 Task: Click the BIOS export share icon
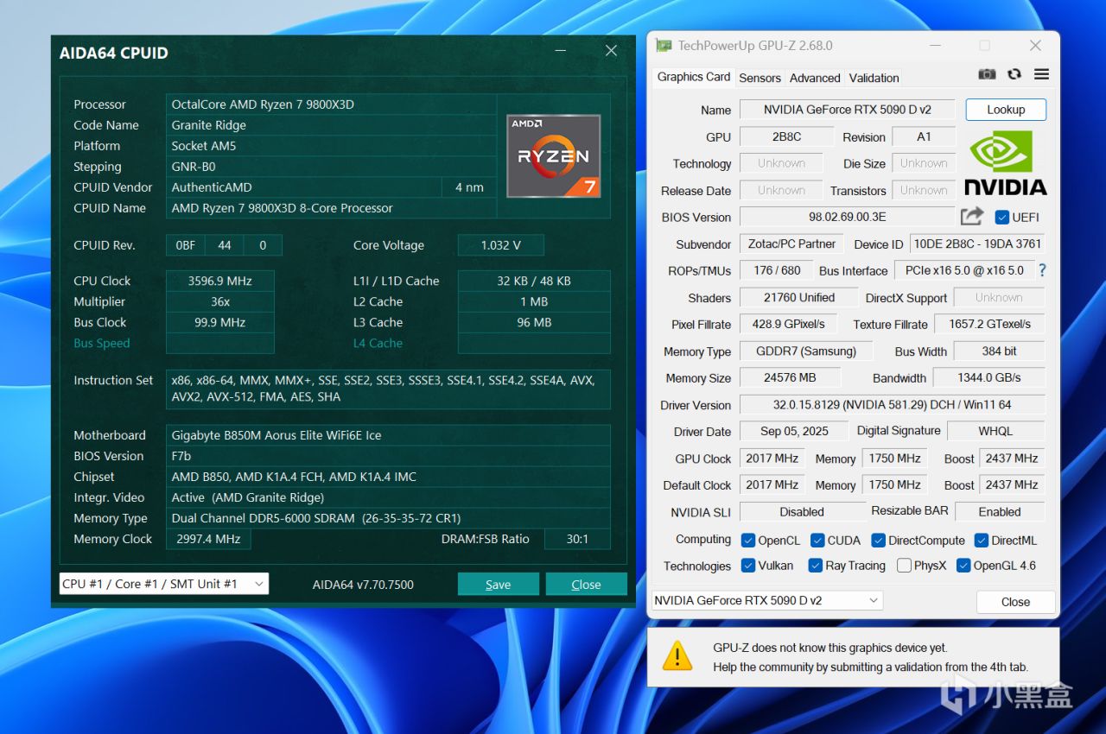pyautogui.click(x=972, y=217)
